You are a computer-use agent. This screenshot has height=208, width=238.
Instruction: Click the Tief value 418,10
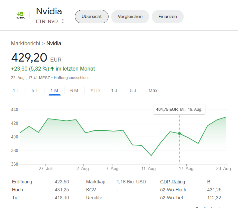tap(62, 198)
